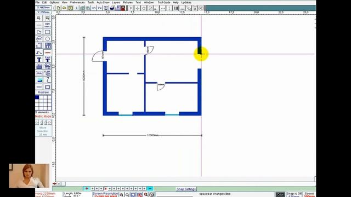This screenshot has height=197, width=351.
Task: Open the Edit menu
Action: pyautogui.click(x=44, y=2)
